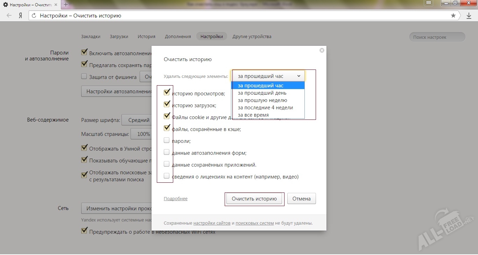Uncheck 'файлы, сохранённые в кэше' checkbox
This screenshot has height=255, width=478.
pyautogui.click(x=167, y=128)
